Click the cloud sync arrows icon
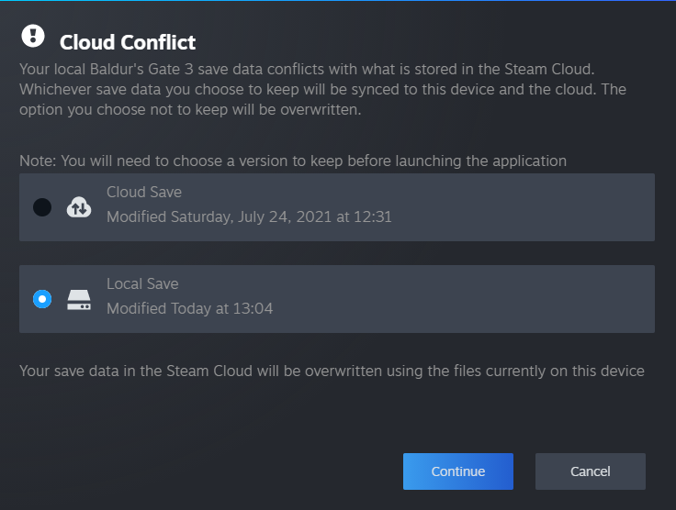 (x=79, y=207)
